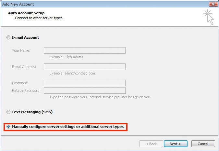
Task: Click the Internet service provider password hint
Action: pos(100,97)
